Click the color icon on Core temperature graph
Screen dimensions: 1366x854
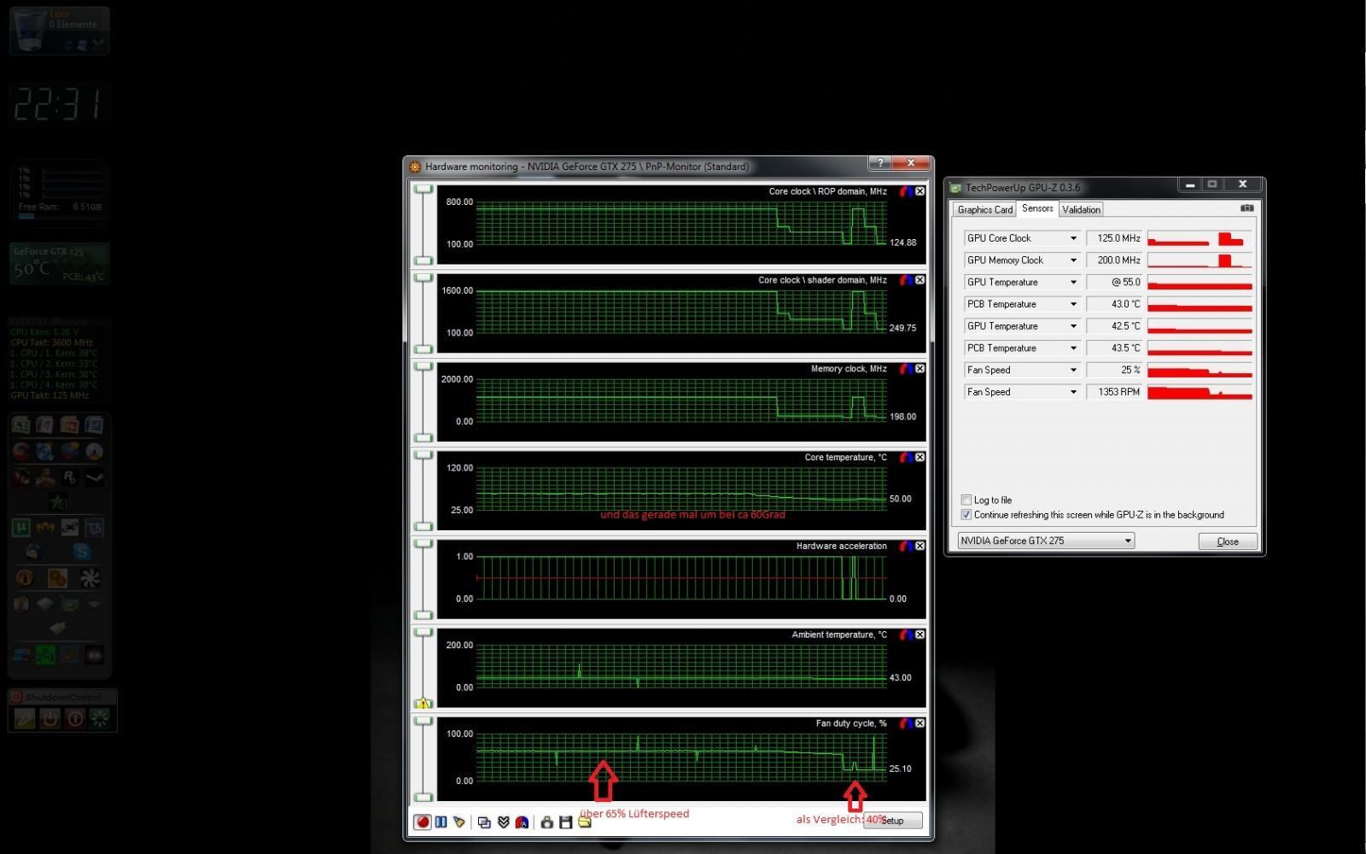click(x=907, y=458)
